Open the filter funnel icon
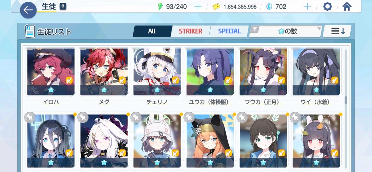Viewport: 372px width, 172px height. [x=255, y=29]
